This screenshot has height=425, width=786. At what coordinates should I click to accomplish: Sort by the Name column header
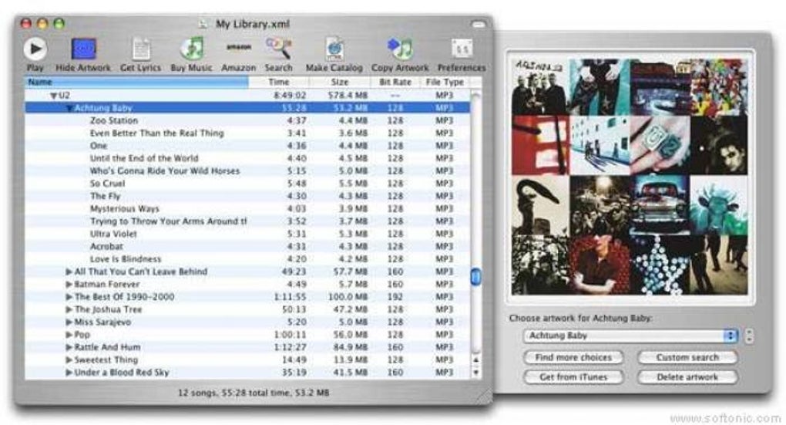(x=136, y=82)
